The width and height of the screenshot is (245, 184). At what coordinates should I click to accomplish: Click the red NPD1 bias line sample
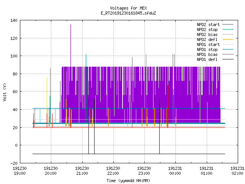[x=228, y=54]
